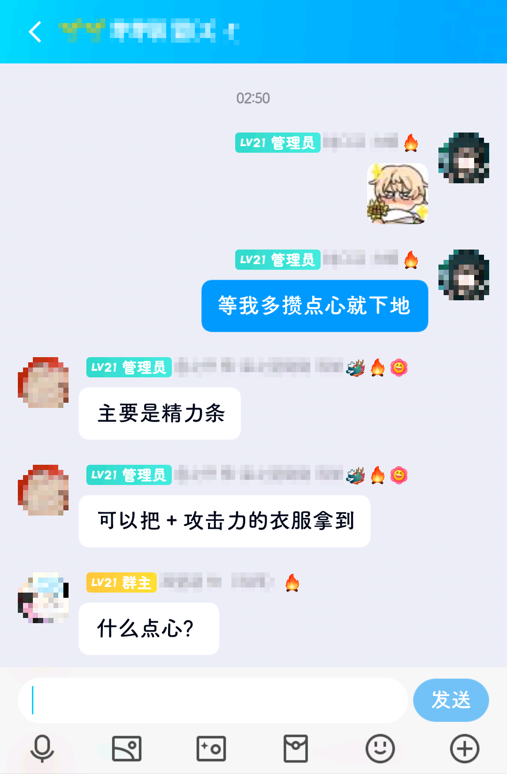Expand more options with plus icon
This screenshot has height=774, width=507.
(465, 748)
